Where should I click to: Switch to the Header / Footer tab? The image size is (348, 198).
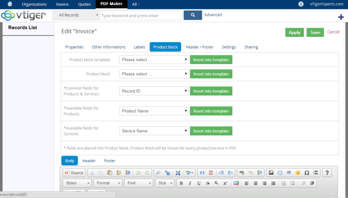click(x=199, y=47)
